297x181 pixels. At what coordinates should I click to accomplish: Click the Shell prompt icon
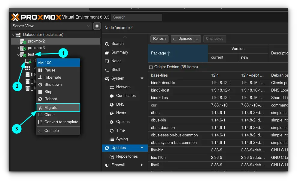pyautogui.click(x=107, y=70)
